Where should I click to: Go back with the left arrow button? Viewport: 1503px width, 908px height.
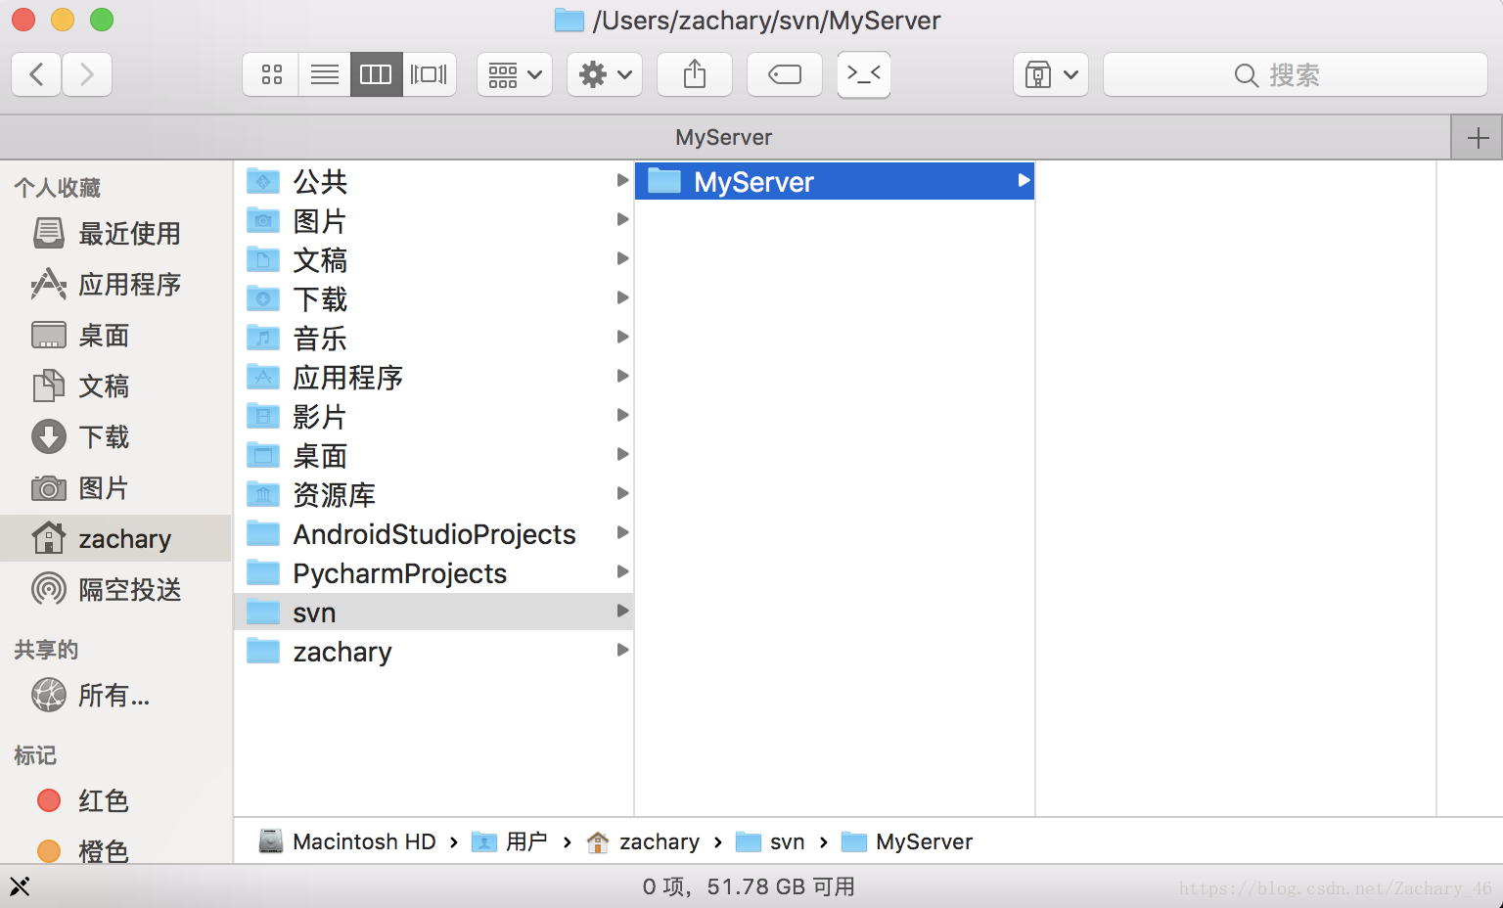pyautogui.click(x=36, y=74)
